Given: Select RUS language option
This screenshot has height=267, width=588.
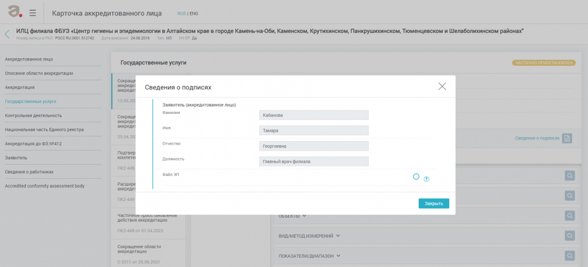Looking at the screenshot, I should (x=182, y=13).
